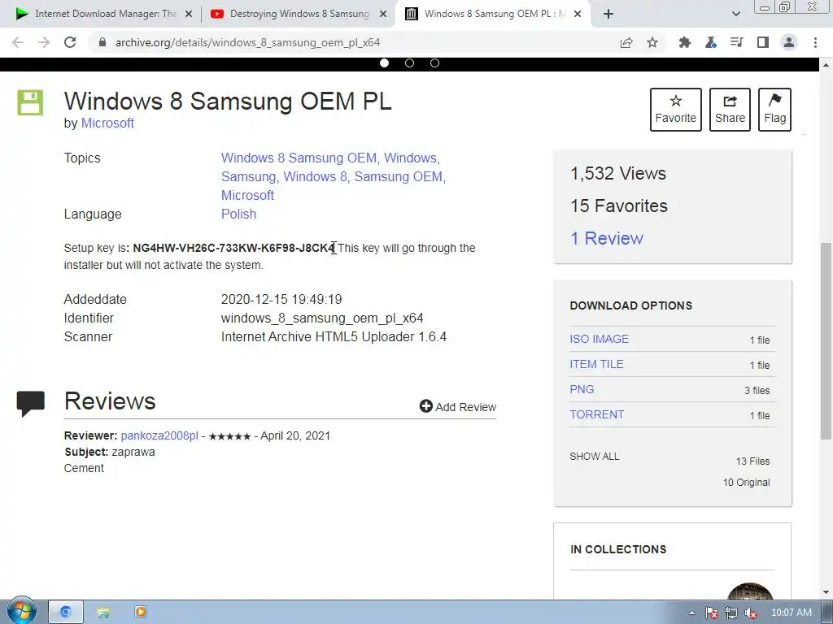Screen dimensions: 833x624
Task: Open the Windows 8 topic link
Action: pyautogui.click(x=316, y=176)
